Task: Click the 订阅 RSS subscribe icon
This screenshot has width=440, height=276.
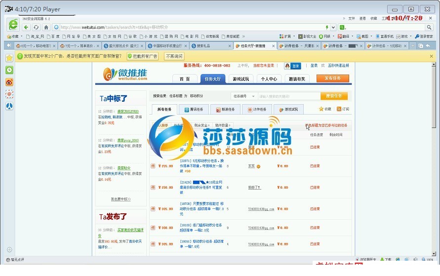Action: 343,109
